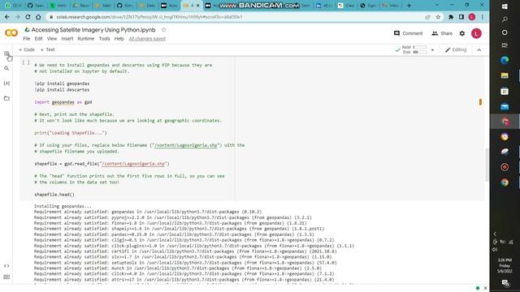Open Windows Start menu
The height and width of the screenshot is (292, 520).
pos(505,6)
